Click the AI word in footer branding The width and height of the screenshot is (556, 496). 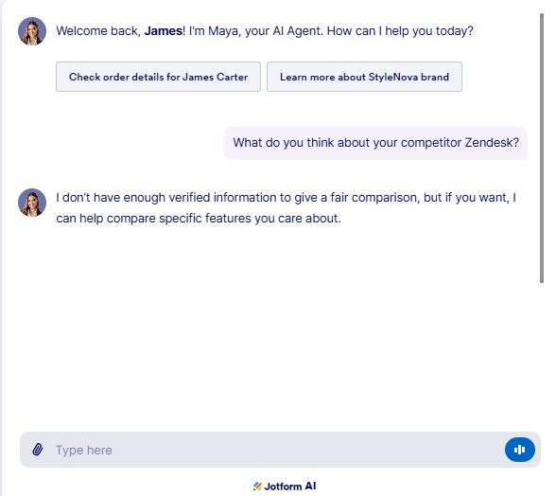click(310, 486)
